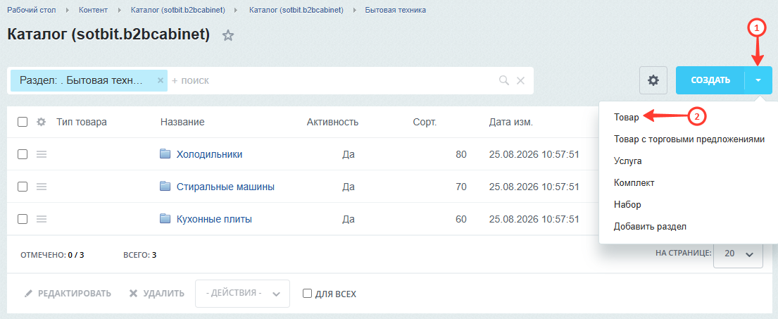Check the Кухонные плиты row checkbox
This screenshot has width=778, height=319.
pos(23,219)
